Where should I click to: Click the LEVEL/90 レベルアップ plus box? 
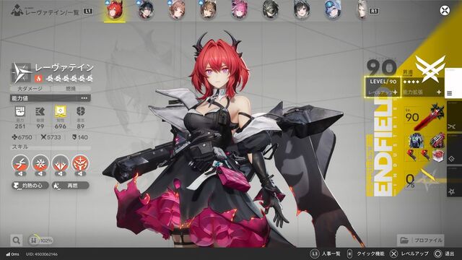click(383, 87)
